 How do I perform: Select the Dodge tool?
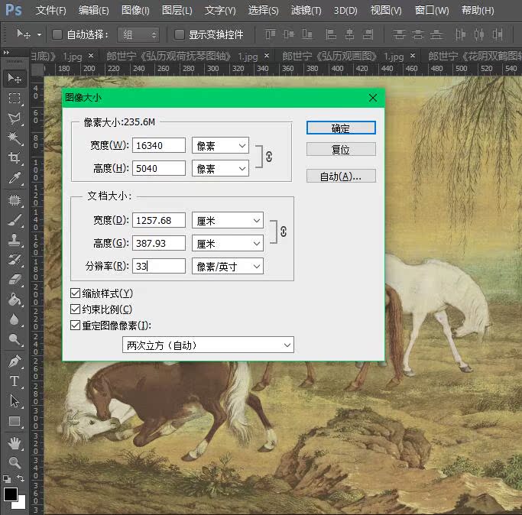point(15,339)
